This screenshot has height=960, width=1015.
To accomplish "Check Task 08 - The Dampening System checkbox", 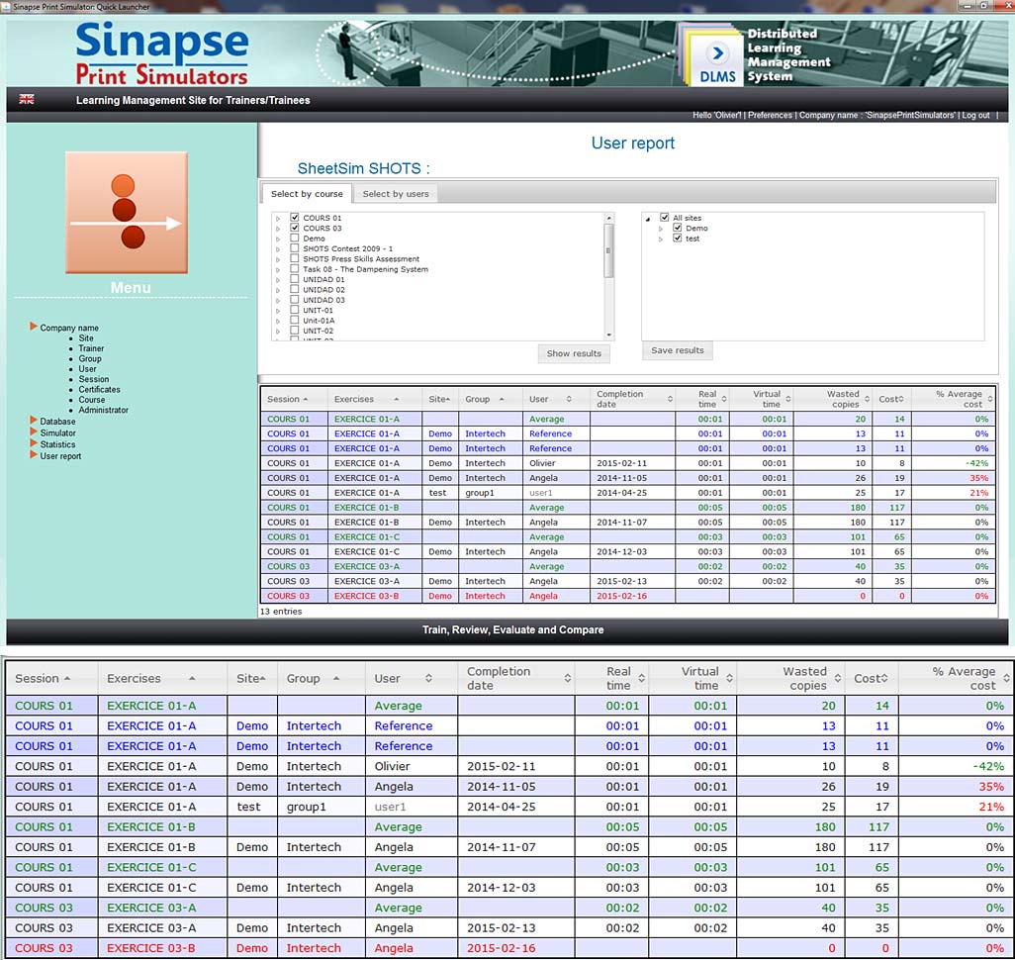I will [x=295, y=269].
